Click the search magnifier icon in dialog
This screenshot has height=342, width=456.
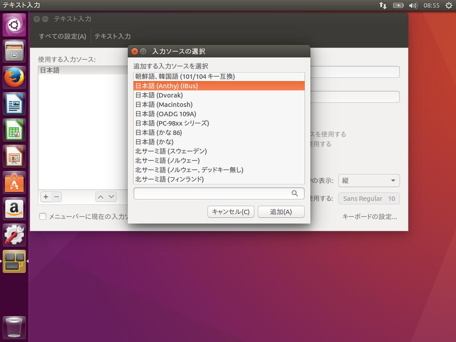tap(295, 193)
